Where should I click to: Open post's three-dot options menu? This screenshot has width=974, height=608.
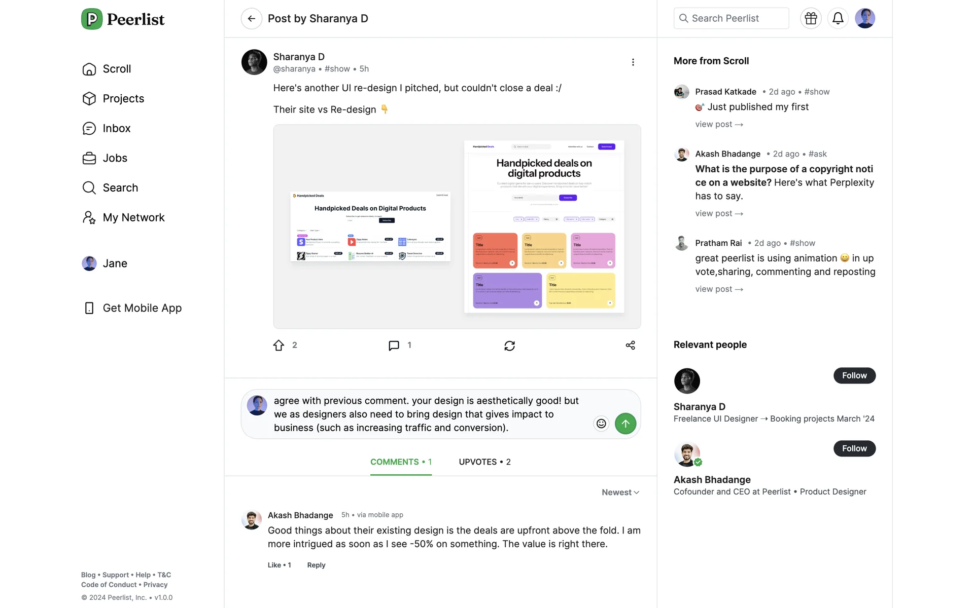(x=633, y=62)
